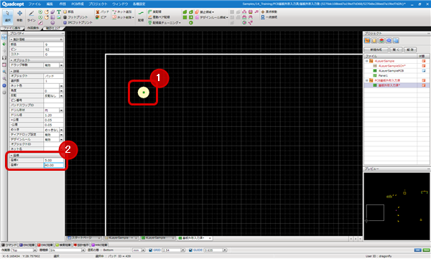Select the 選択 arrow tool in ribbon

[8, 17]
